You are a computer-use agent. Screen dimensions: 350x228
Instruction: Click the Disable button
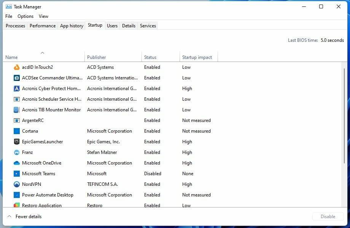click(x=328, y=216)
